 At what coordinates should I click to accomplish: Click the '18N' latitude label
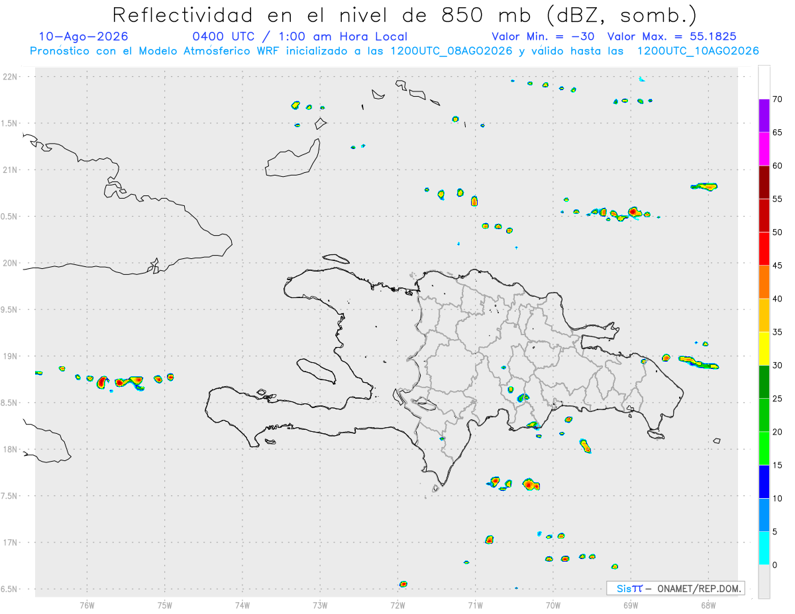click(11, 449)
